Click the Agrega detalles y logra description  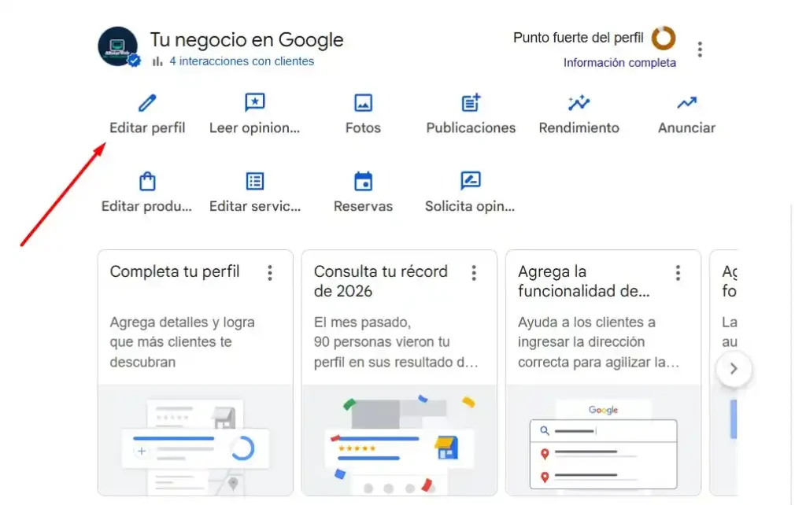click(x=182, y=342)
